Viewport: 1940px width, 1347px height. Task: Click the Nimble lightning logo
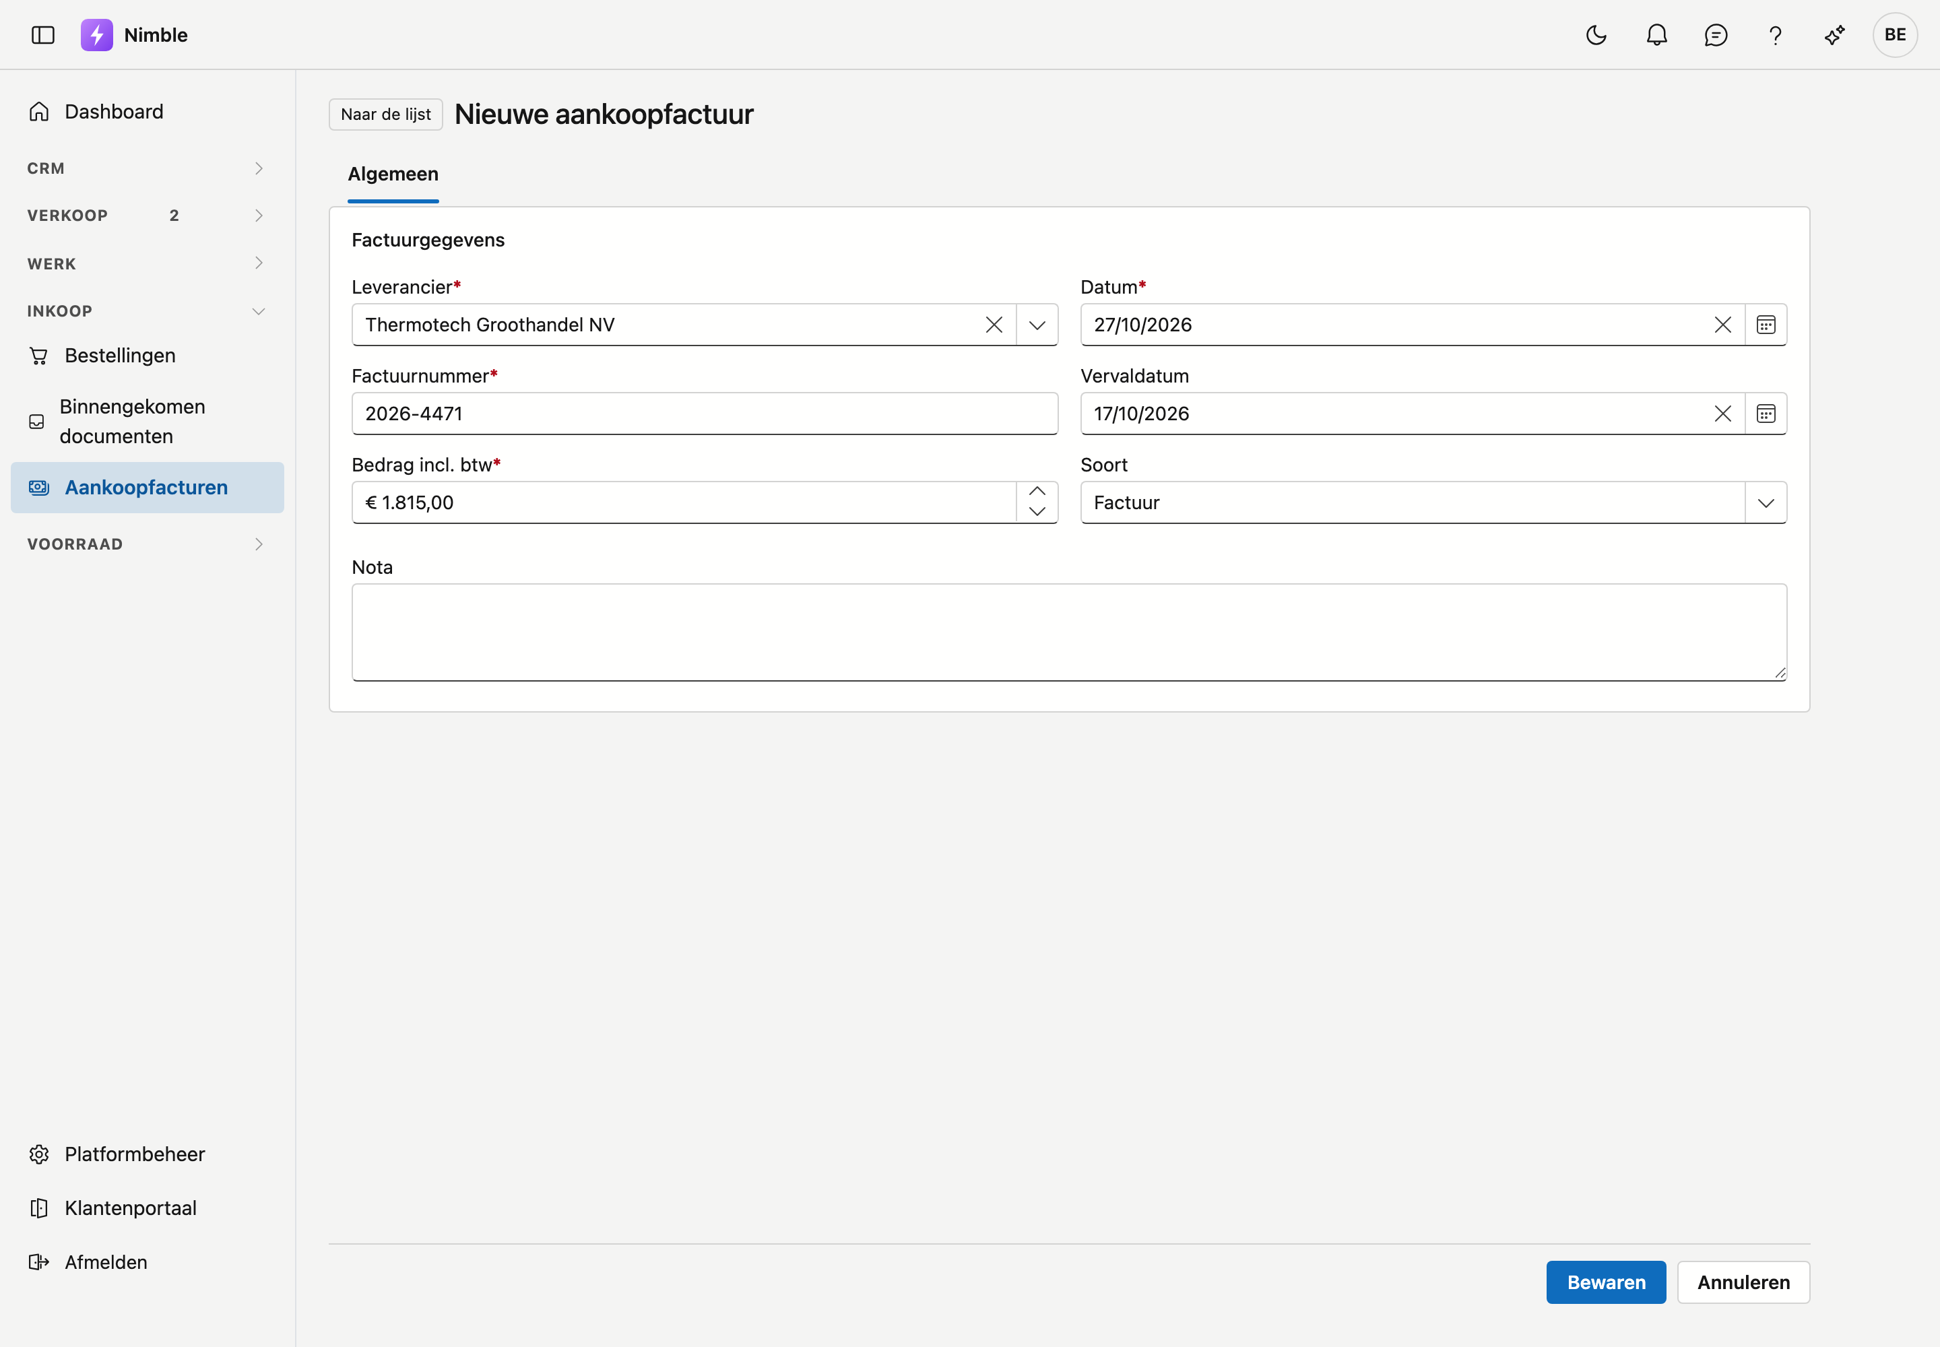[x=96, y=34]
